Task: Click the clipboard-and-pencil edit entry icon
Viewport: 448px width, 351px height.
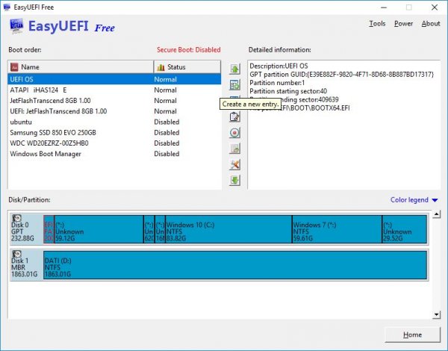Action: (x=234, y=117)
